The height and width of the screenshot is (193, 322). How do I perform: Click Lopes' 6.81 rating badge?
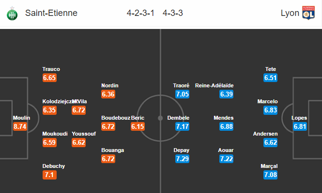pos(300,126)
